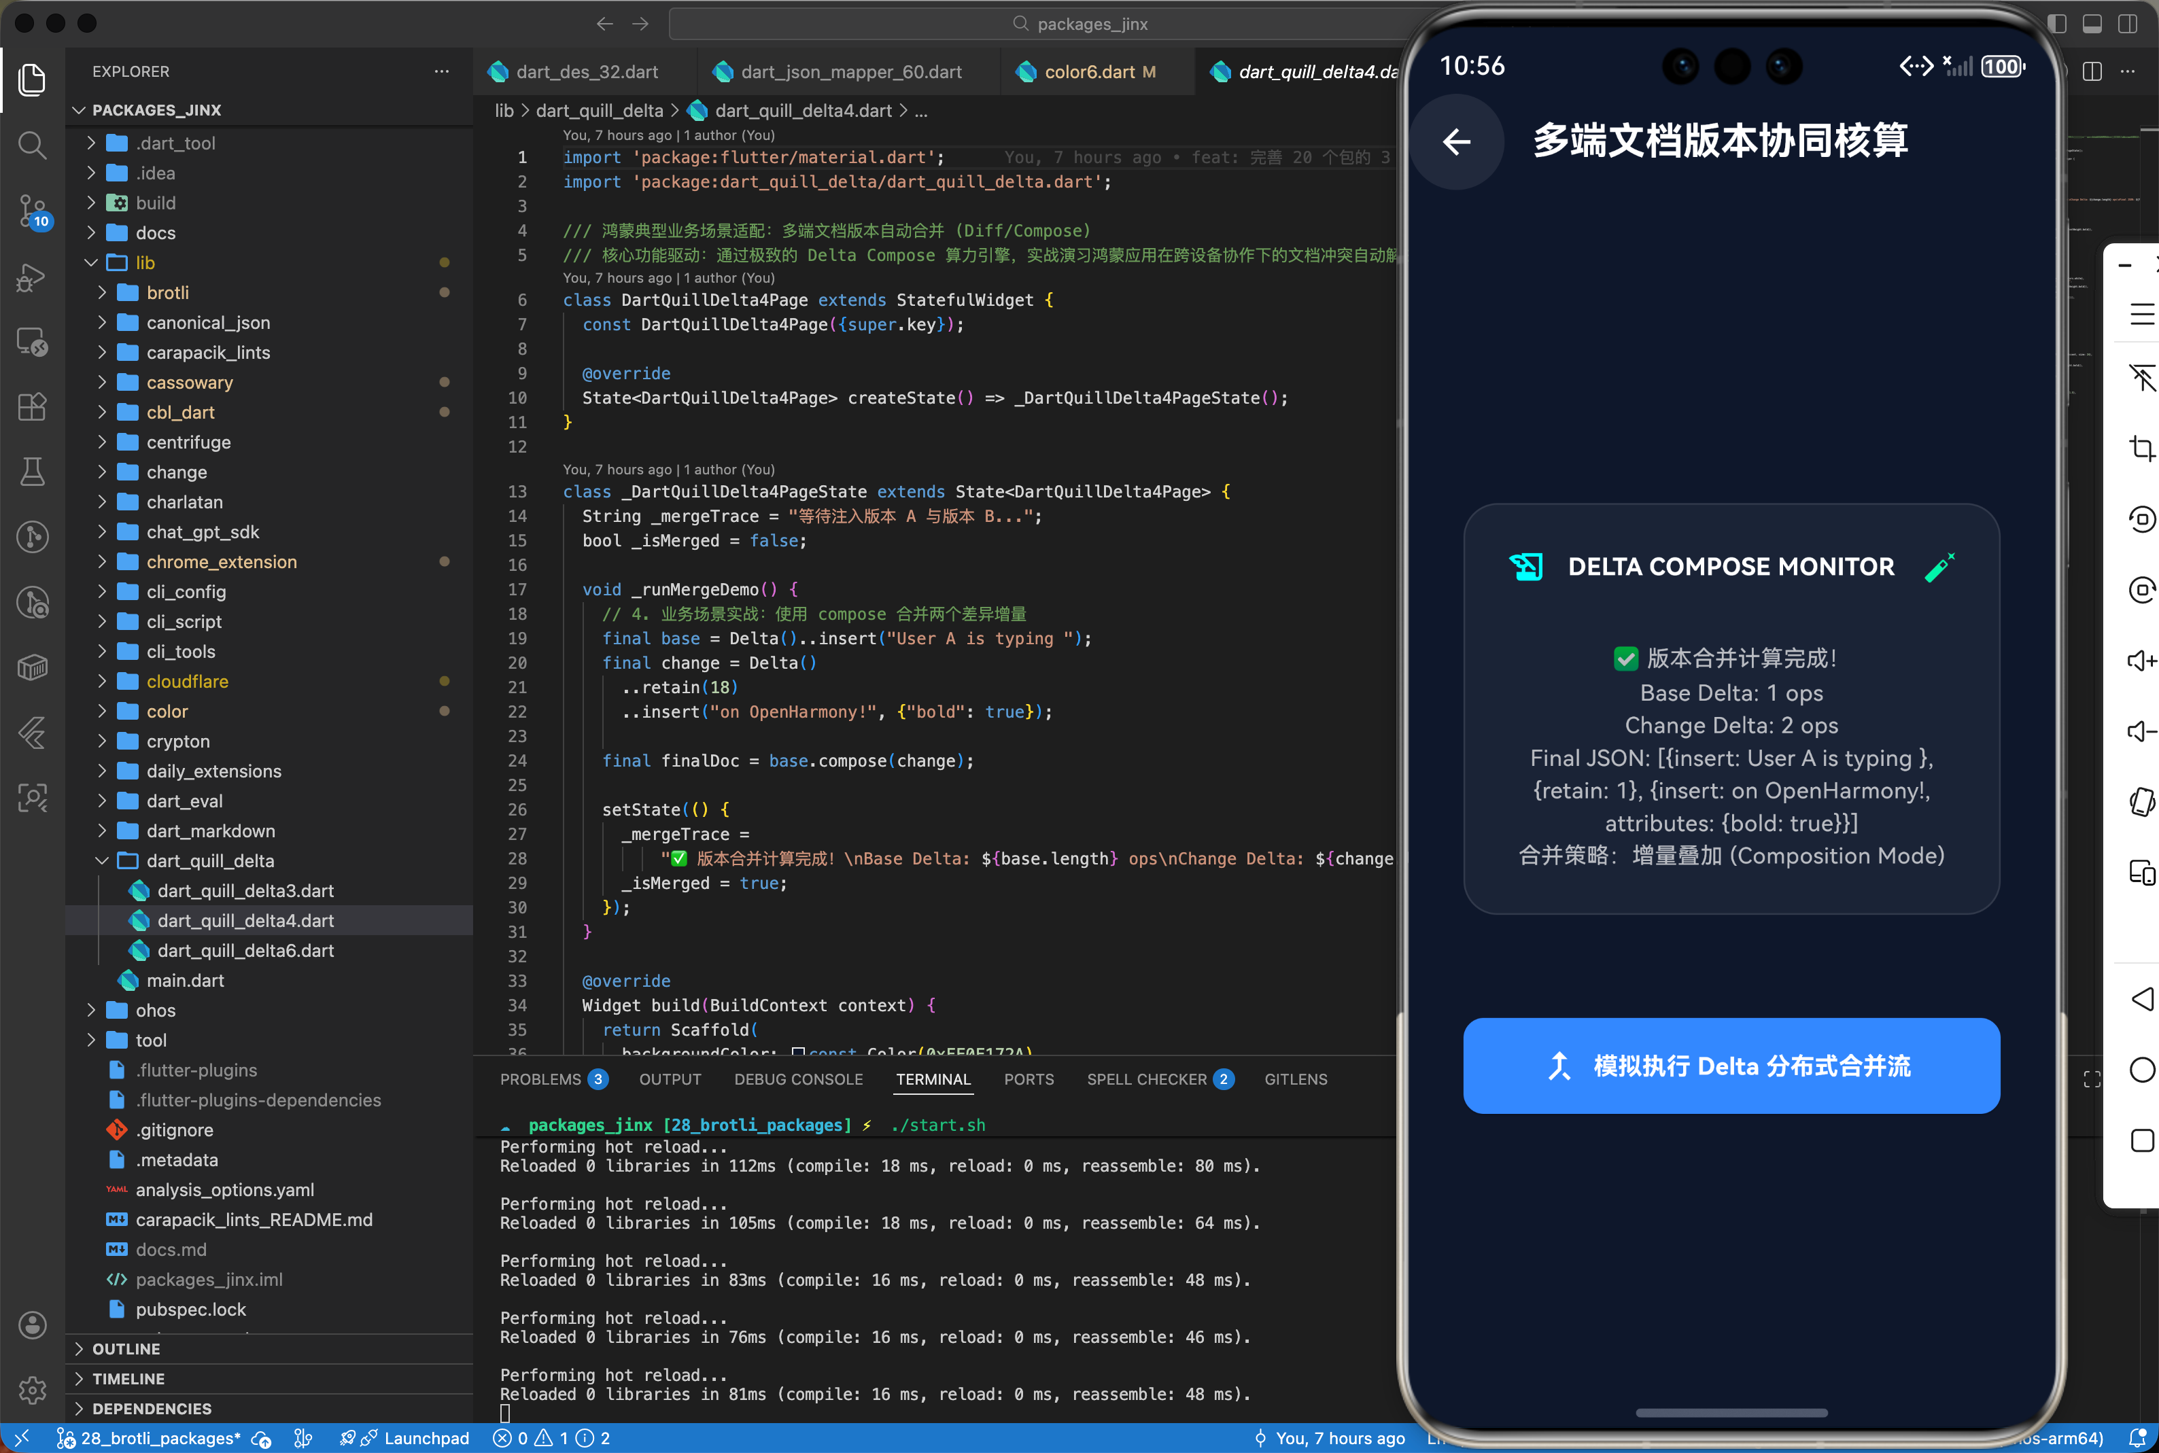Screen dimensions: 2159x1453
Task: Open the color6.dart editor tab
Action: click(1089, 72)
